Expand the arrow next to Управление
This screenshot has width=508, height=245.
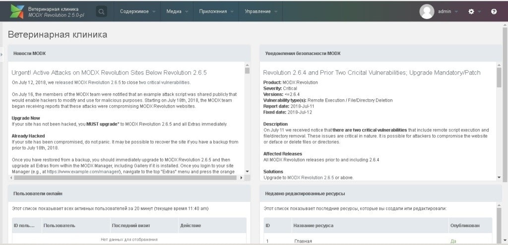point(276,12)
